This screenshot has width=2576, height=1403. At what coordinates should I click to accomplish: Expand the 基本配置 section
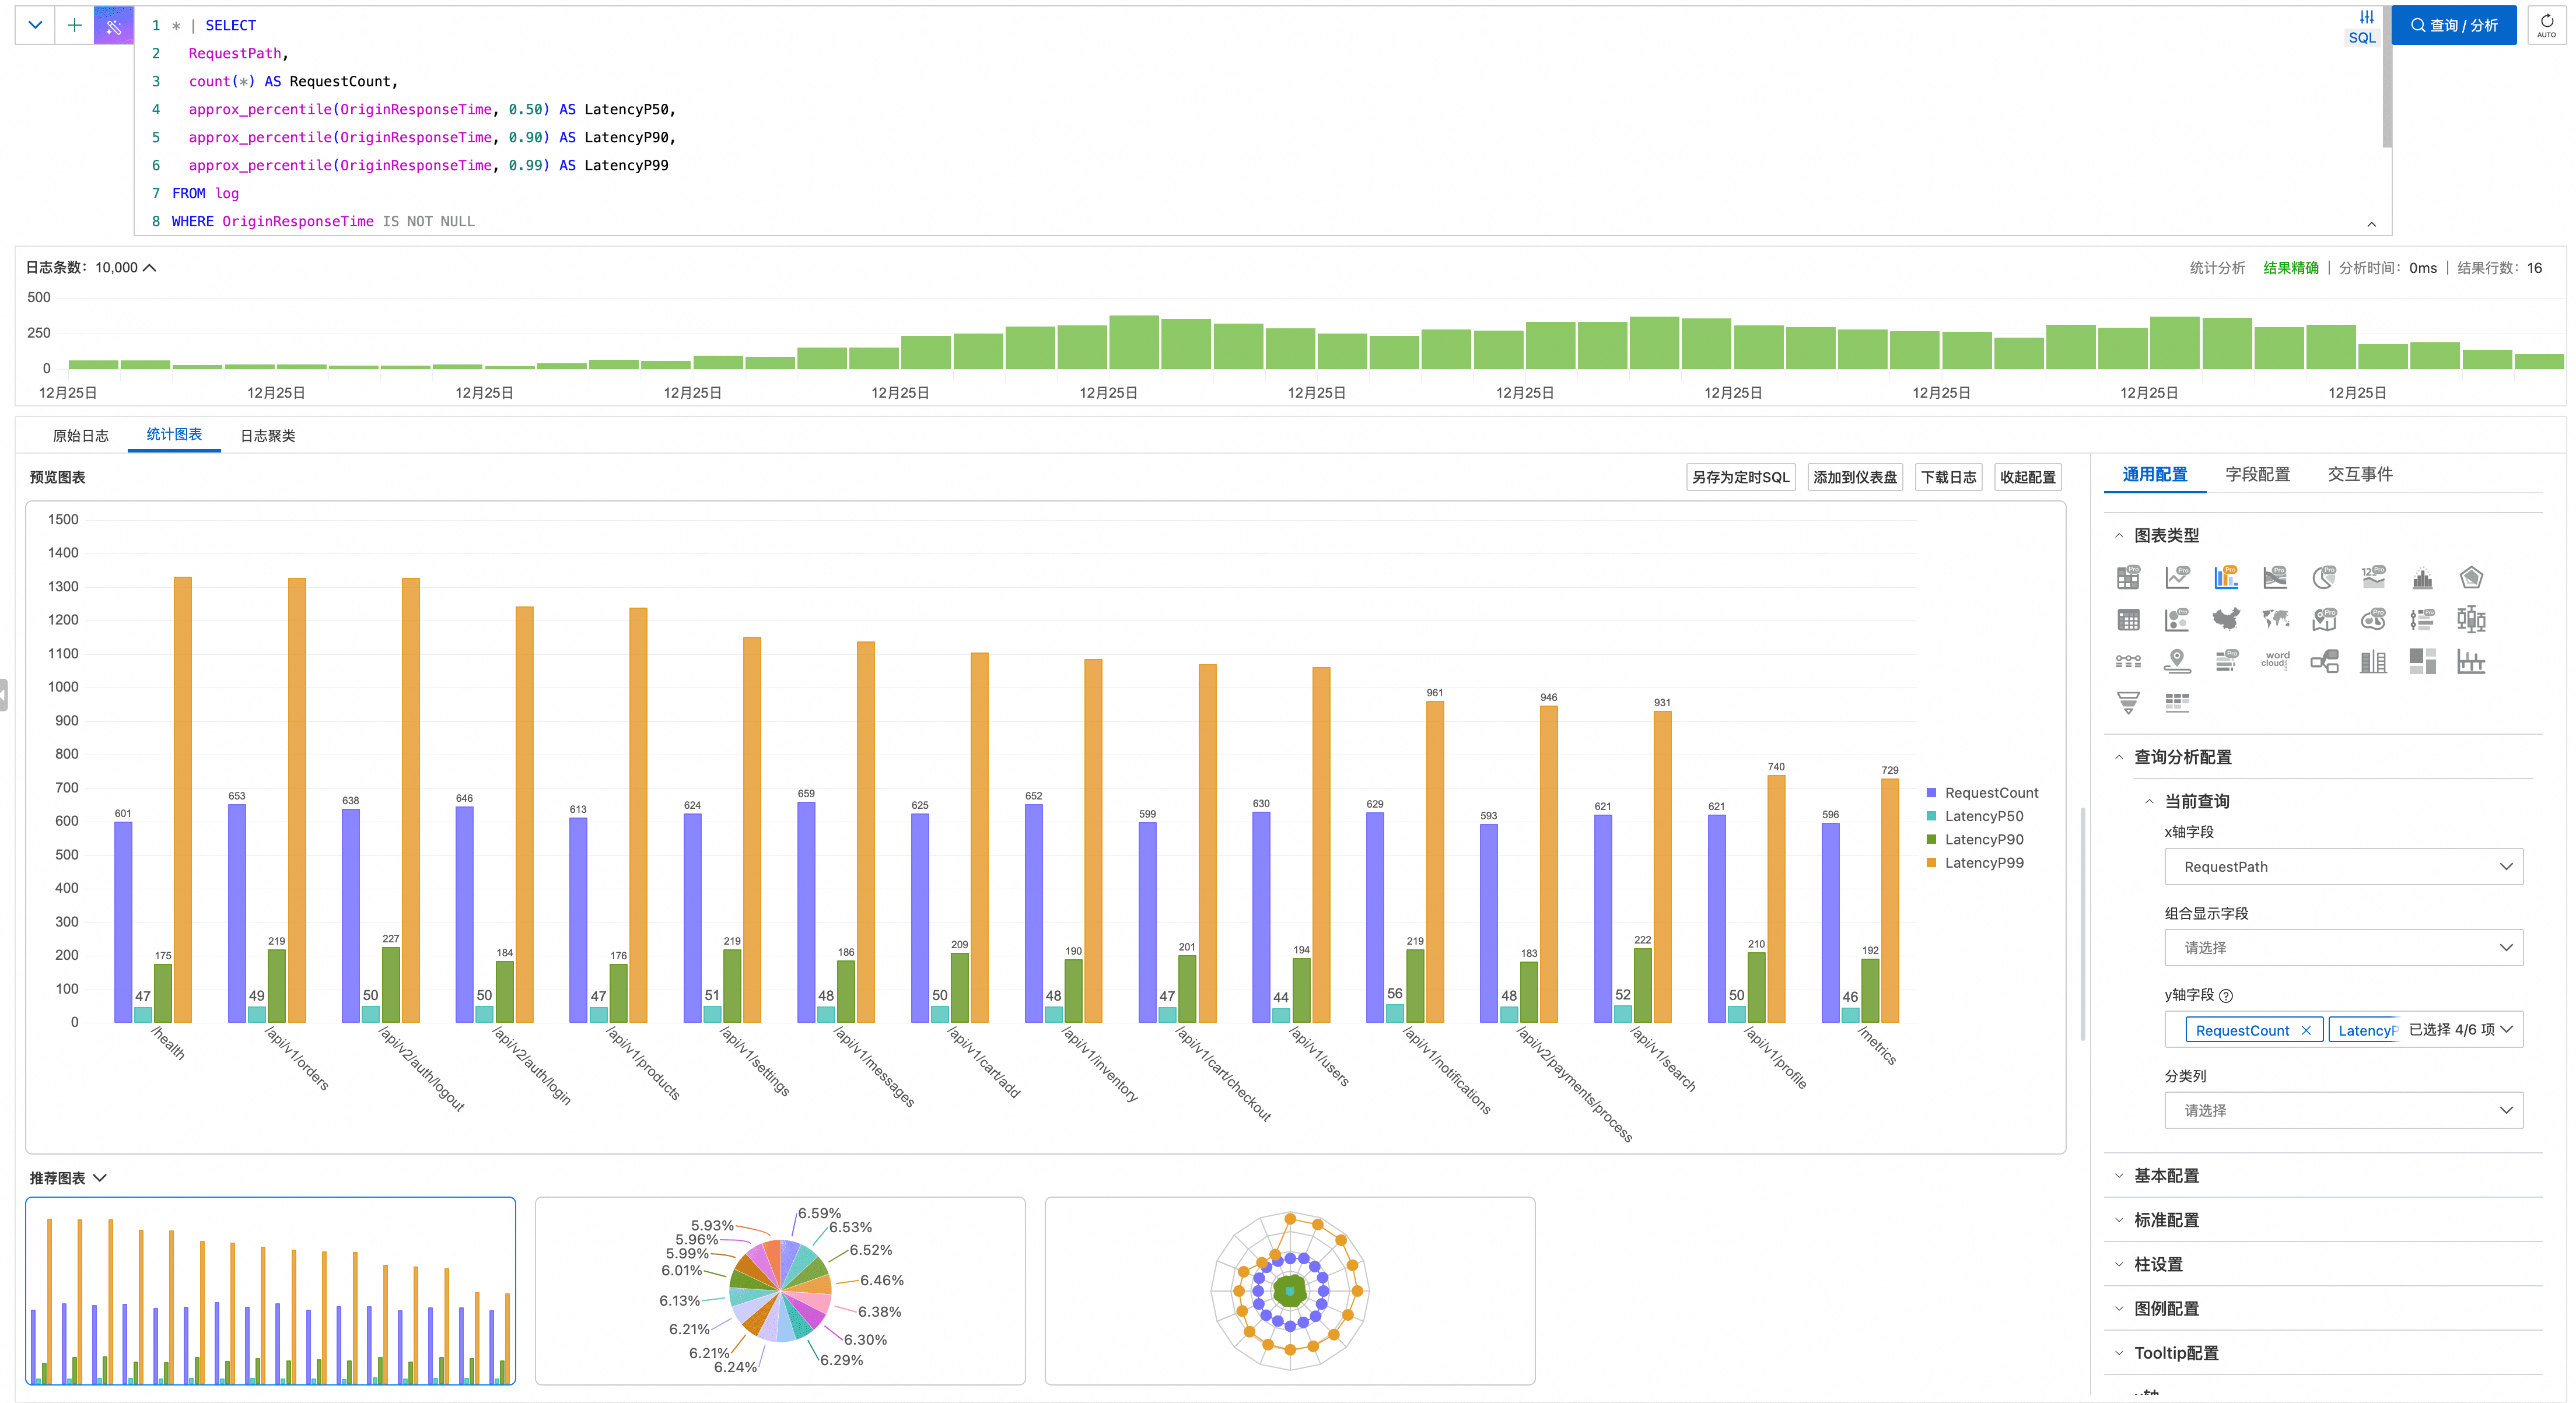pyautogui.click(x=2166, y=1175)
